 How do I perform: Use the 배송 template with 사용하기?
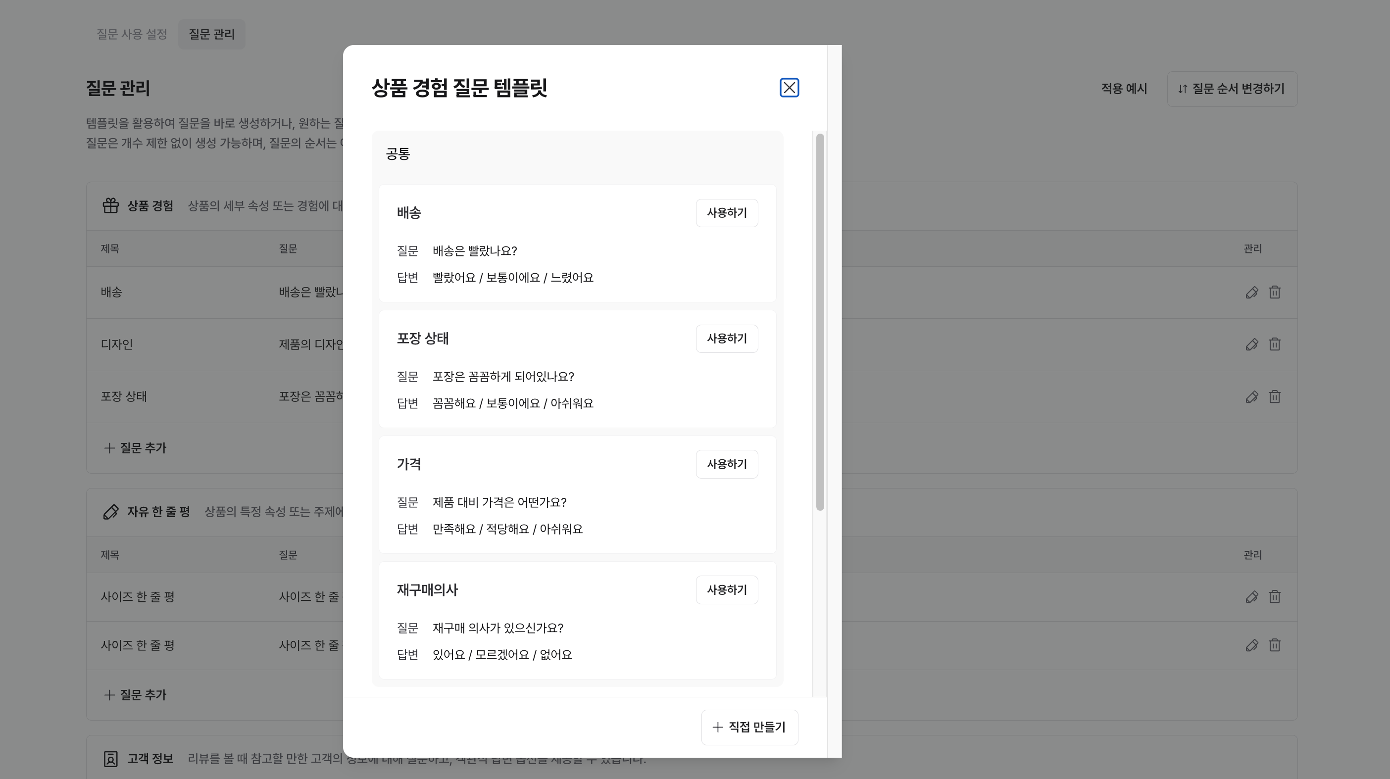tap(726, 213)
